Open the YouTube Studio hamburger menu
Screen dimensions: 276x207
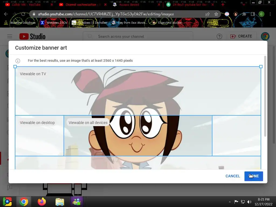point(10,36)
